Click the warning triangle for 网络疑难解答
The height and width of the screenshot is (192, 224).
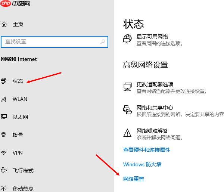coord(128,133)
